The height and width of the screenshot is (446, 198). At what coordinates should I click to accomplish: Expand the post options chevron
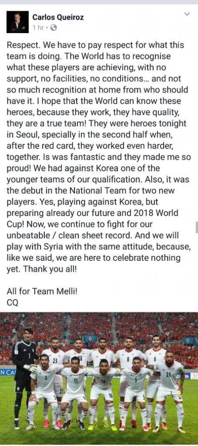187,14
